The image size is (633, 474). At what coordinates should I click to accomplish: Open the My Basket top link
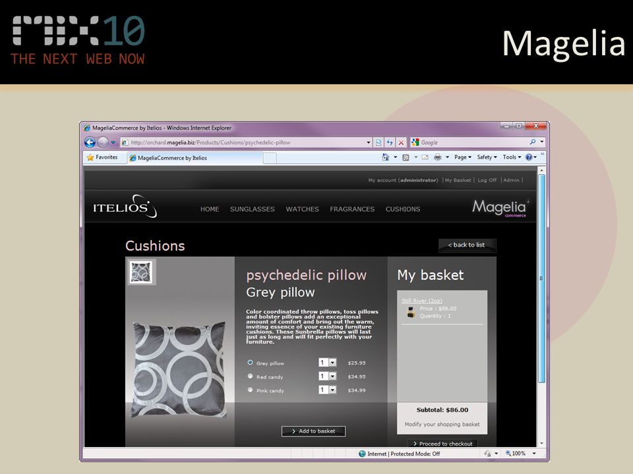tap(458, 180)
